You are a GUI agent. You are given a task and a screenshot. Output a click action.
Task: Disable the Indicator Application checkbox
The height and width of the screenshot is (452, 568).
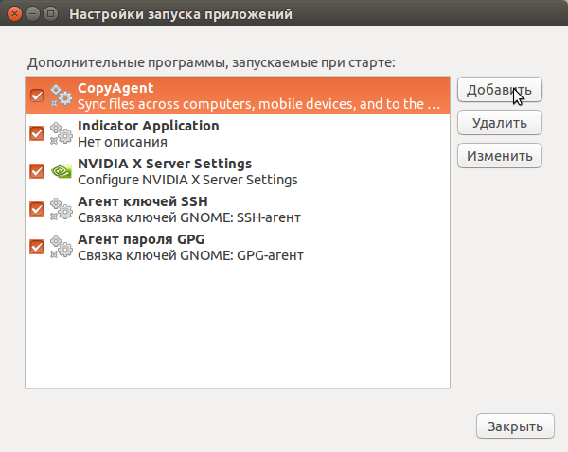[x=37, y=133]
